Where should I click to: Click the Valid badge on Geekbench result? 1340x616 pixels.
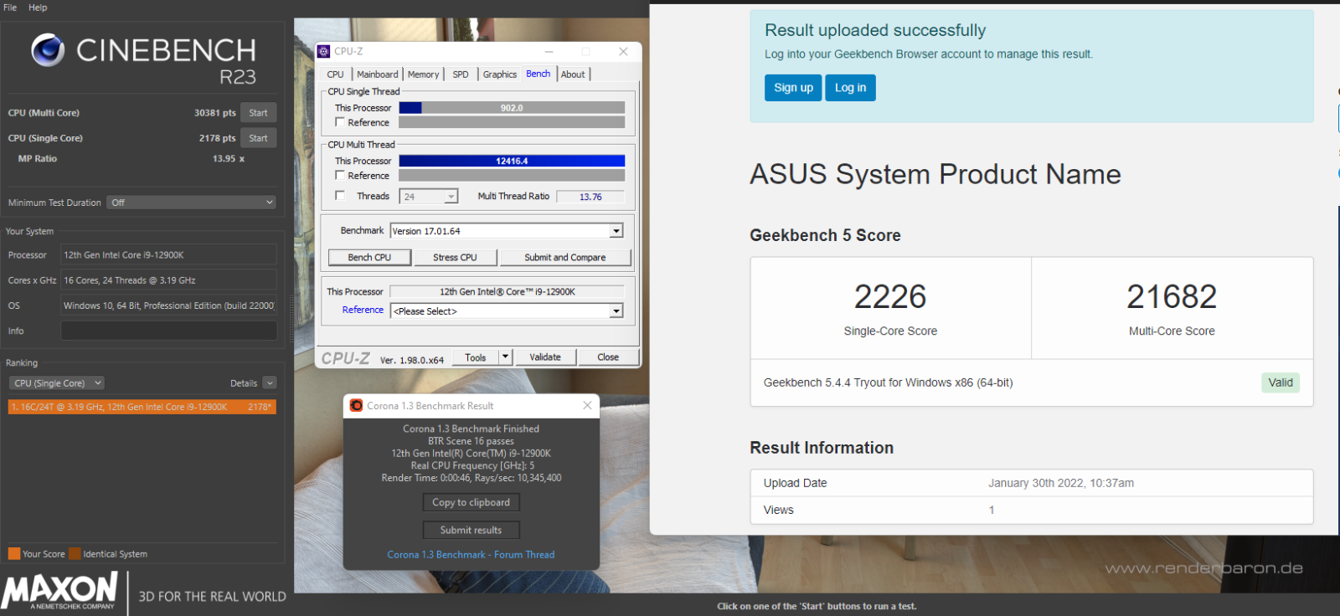pyautogui.click(x=1281, y=382)
